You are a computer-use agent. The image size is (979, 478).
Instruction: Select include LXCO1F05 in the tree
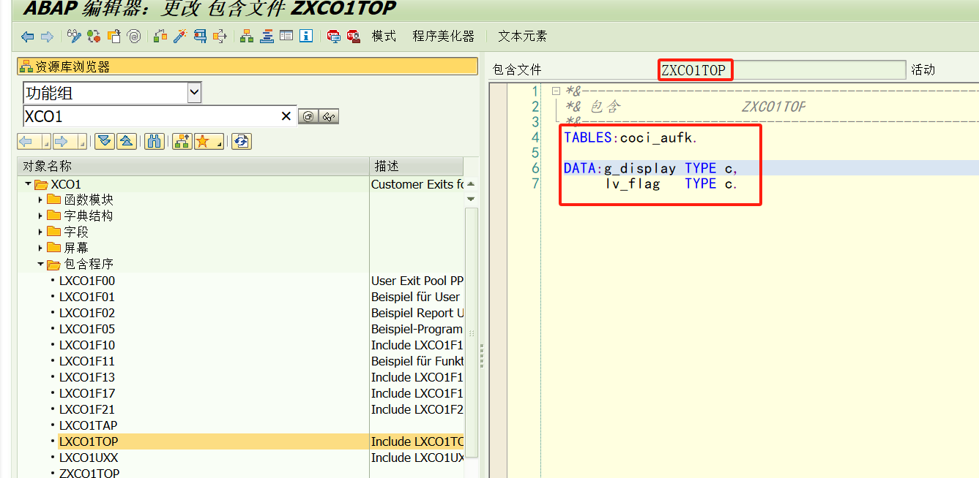87,329
